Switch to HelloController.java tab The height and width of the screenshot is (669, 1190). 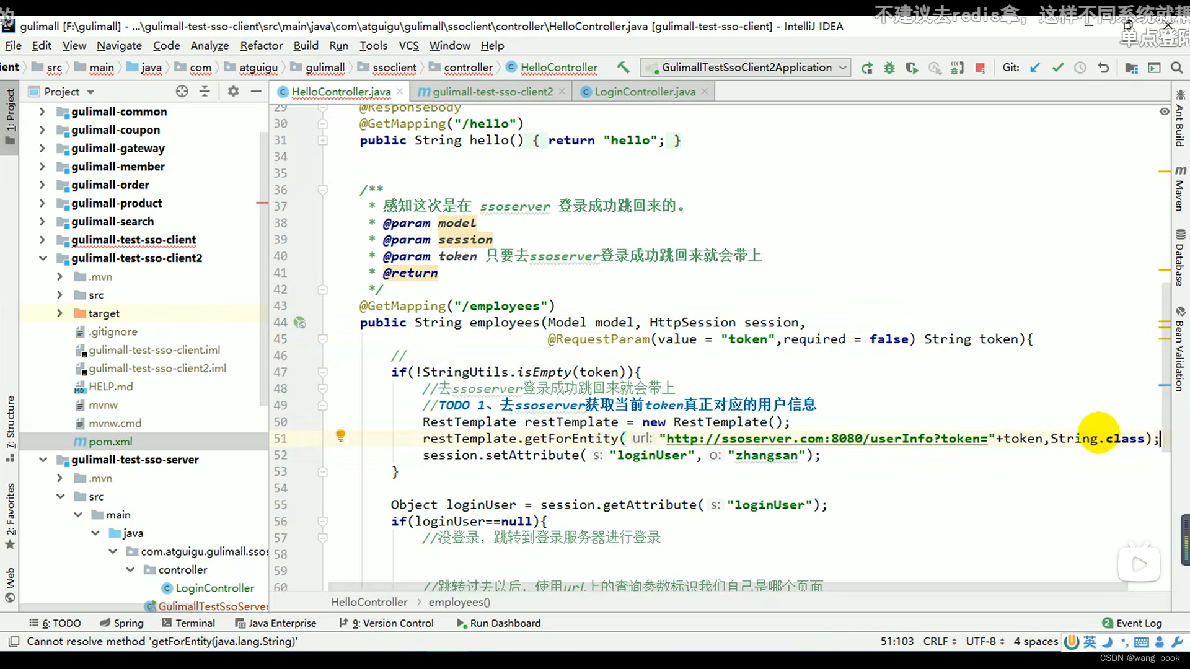point(340,92)
